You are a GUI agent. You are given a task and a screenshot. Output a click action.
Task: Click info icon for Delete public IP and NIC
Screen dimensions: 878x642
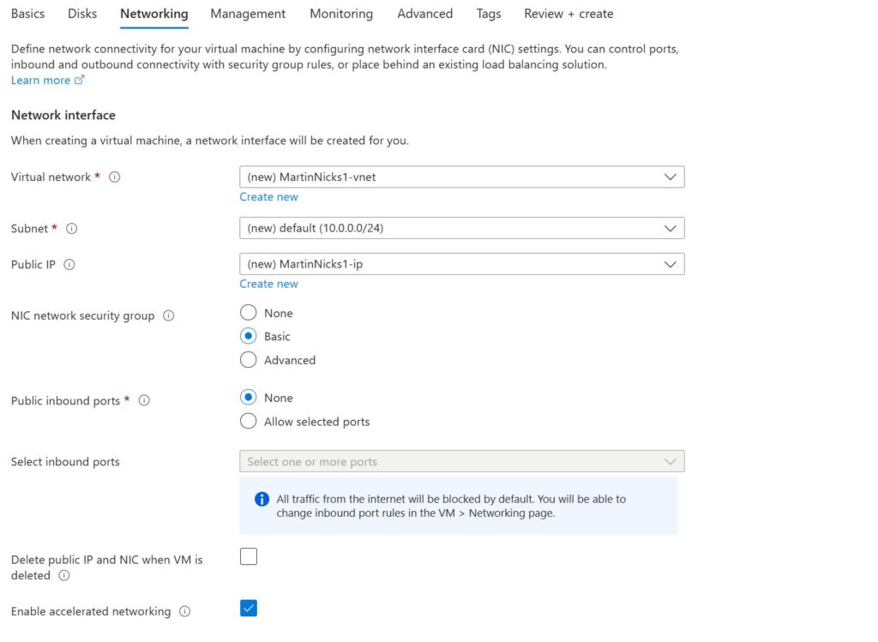(x=64, y=576)
